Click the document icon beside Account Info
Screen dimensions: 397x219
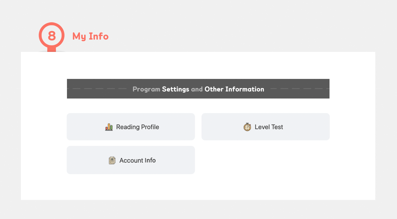pos(112,160)
